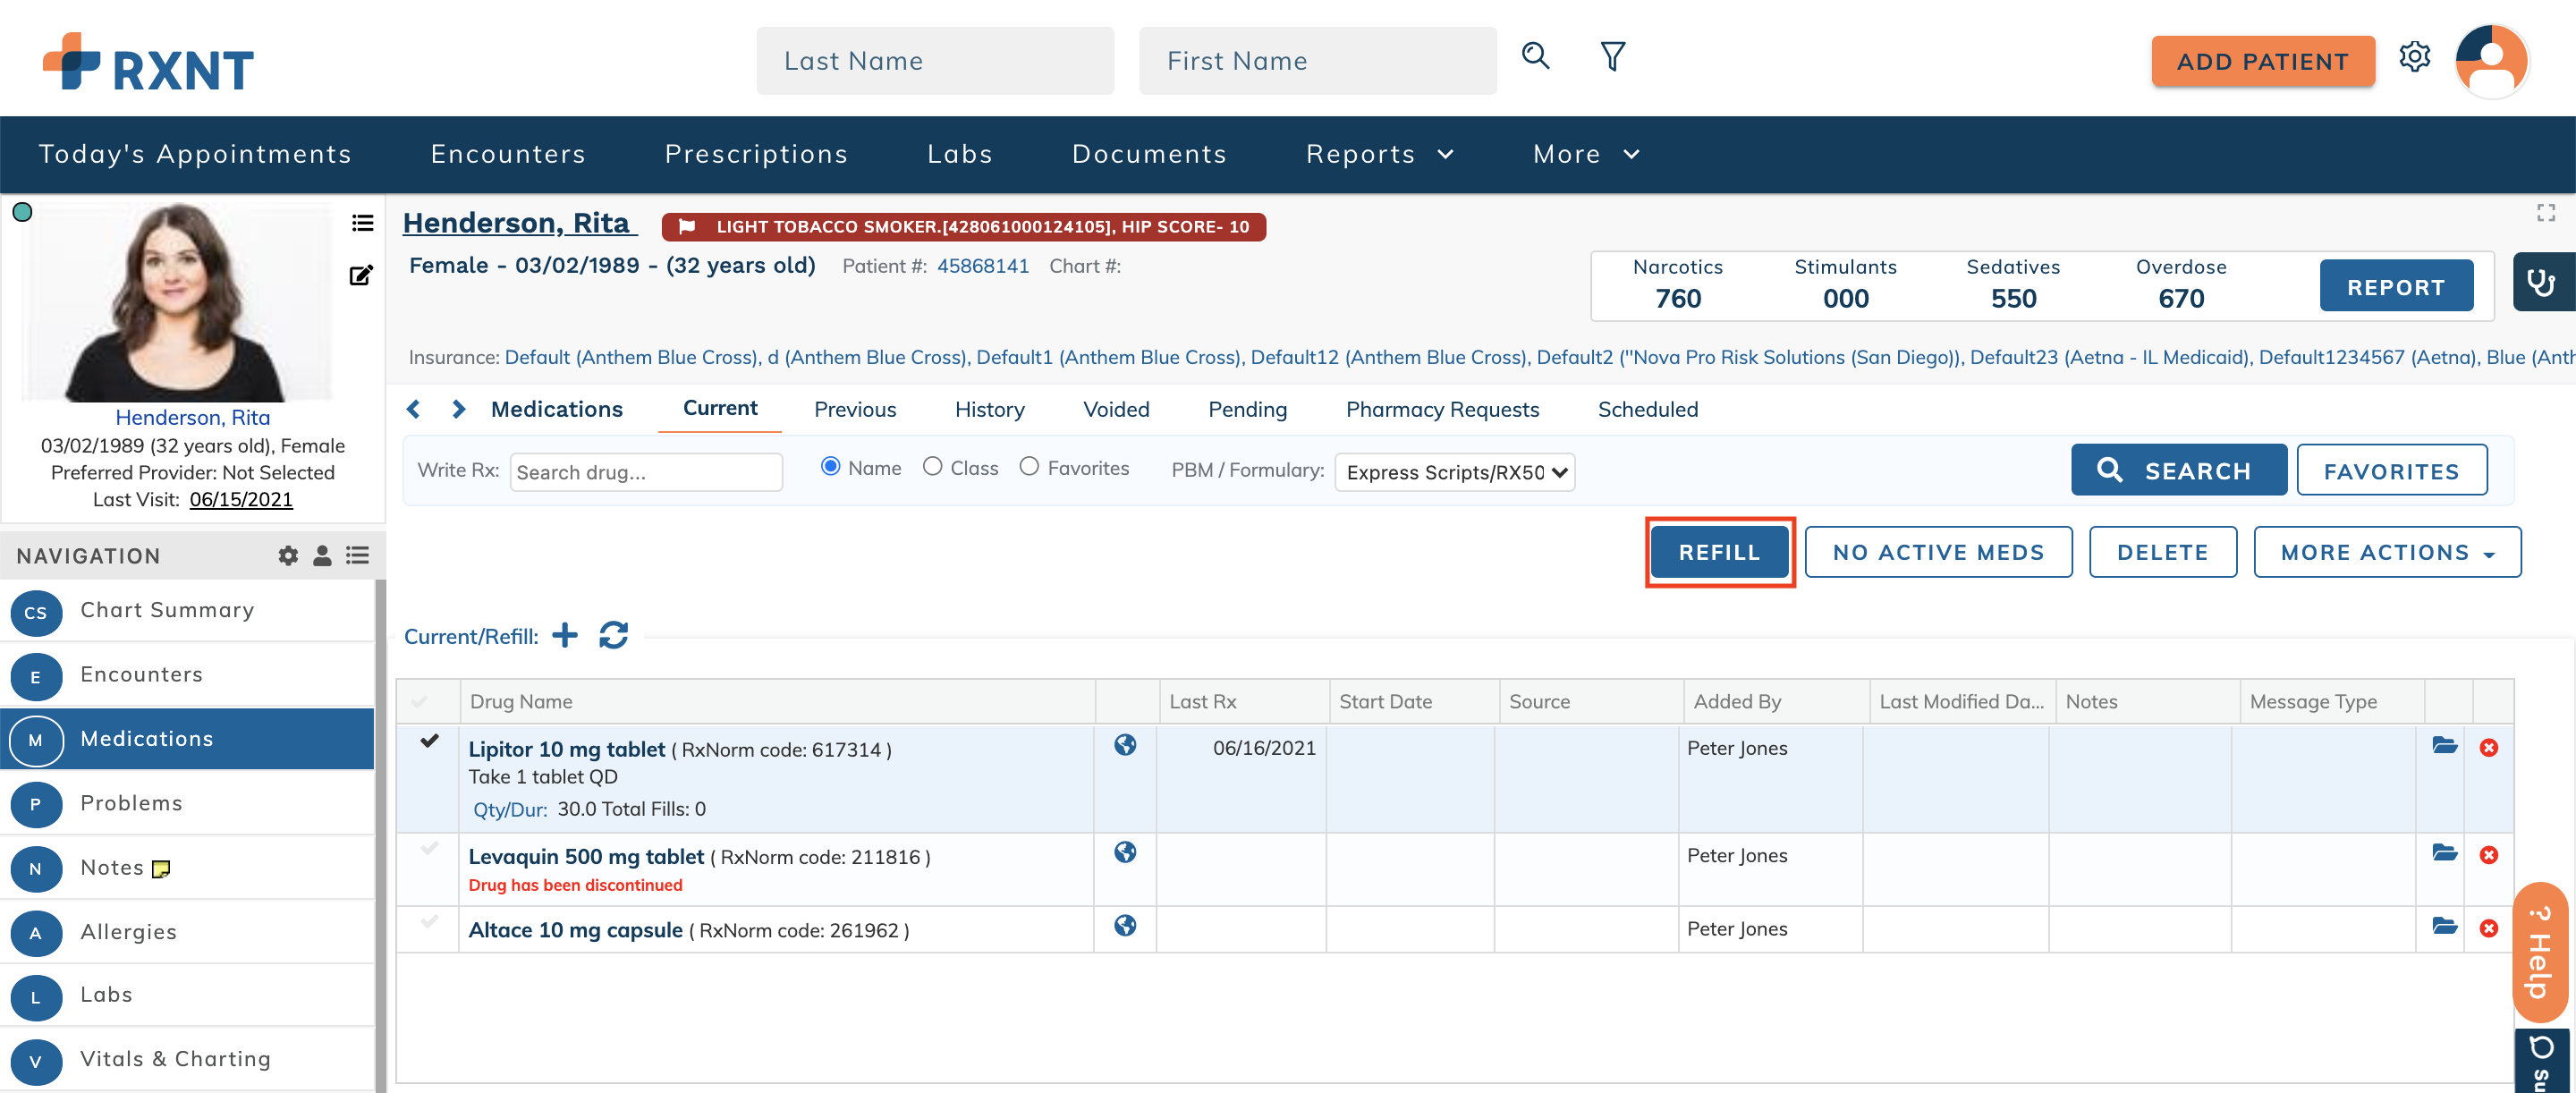Viewport: 2576px width, 1093px height.
Task: Click the stethoscope icon button
Action: tap(2541, 283)
